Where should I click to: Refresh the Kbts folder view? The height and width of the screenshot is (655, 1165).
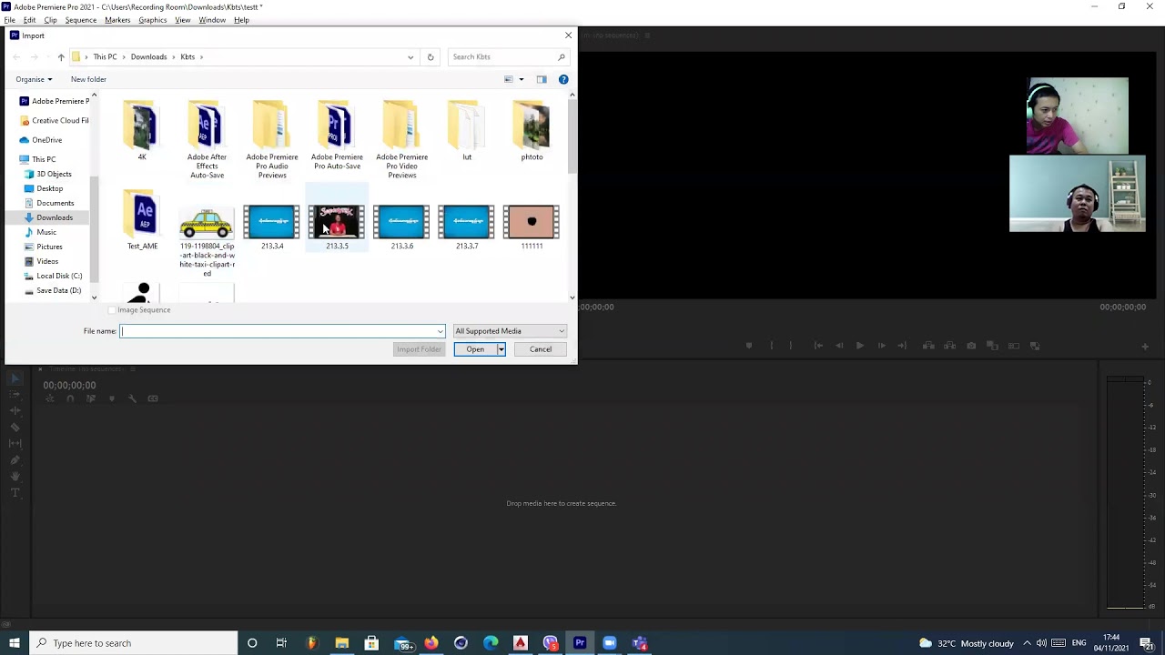(431, 57)
